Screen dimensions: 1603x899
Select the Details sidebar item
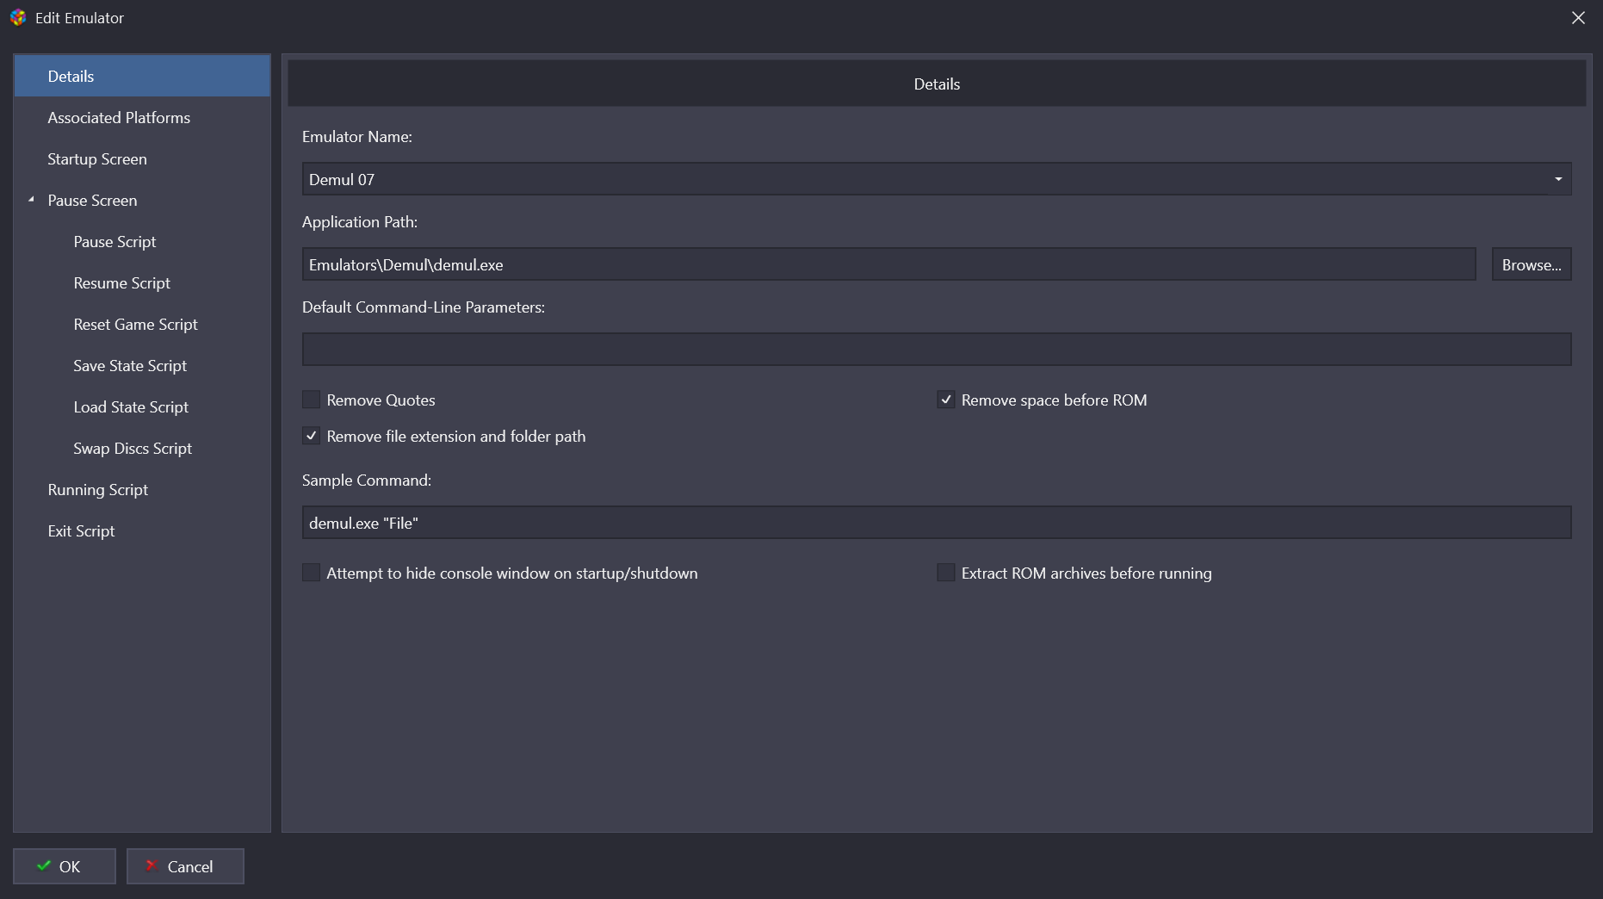(142, 76)
